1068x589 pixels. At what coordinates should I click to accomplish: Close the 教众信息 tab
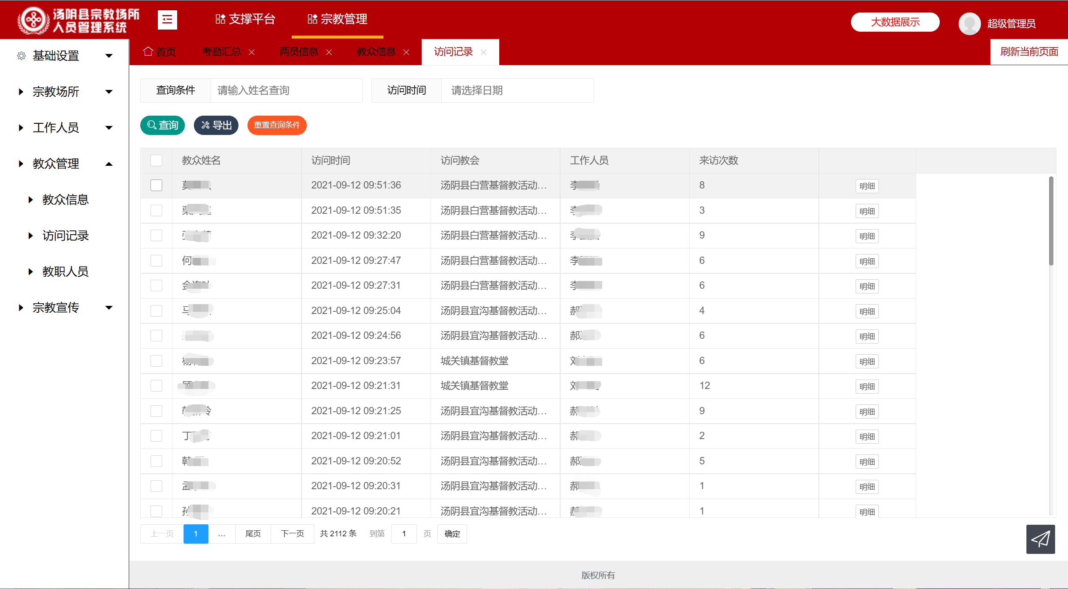[406, 52]
